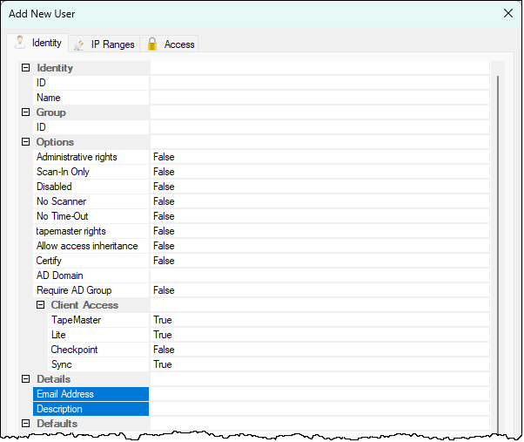Collapse the Details section
This screenshot has width=524, height=442.
pos(25,379)
